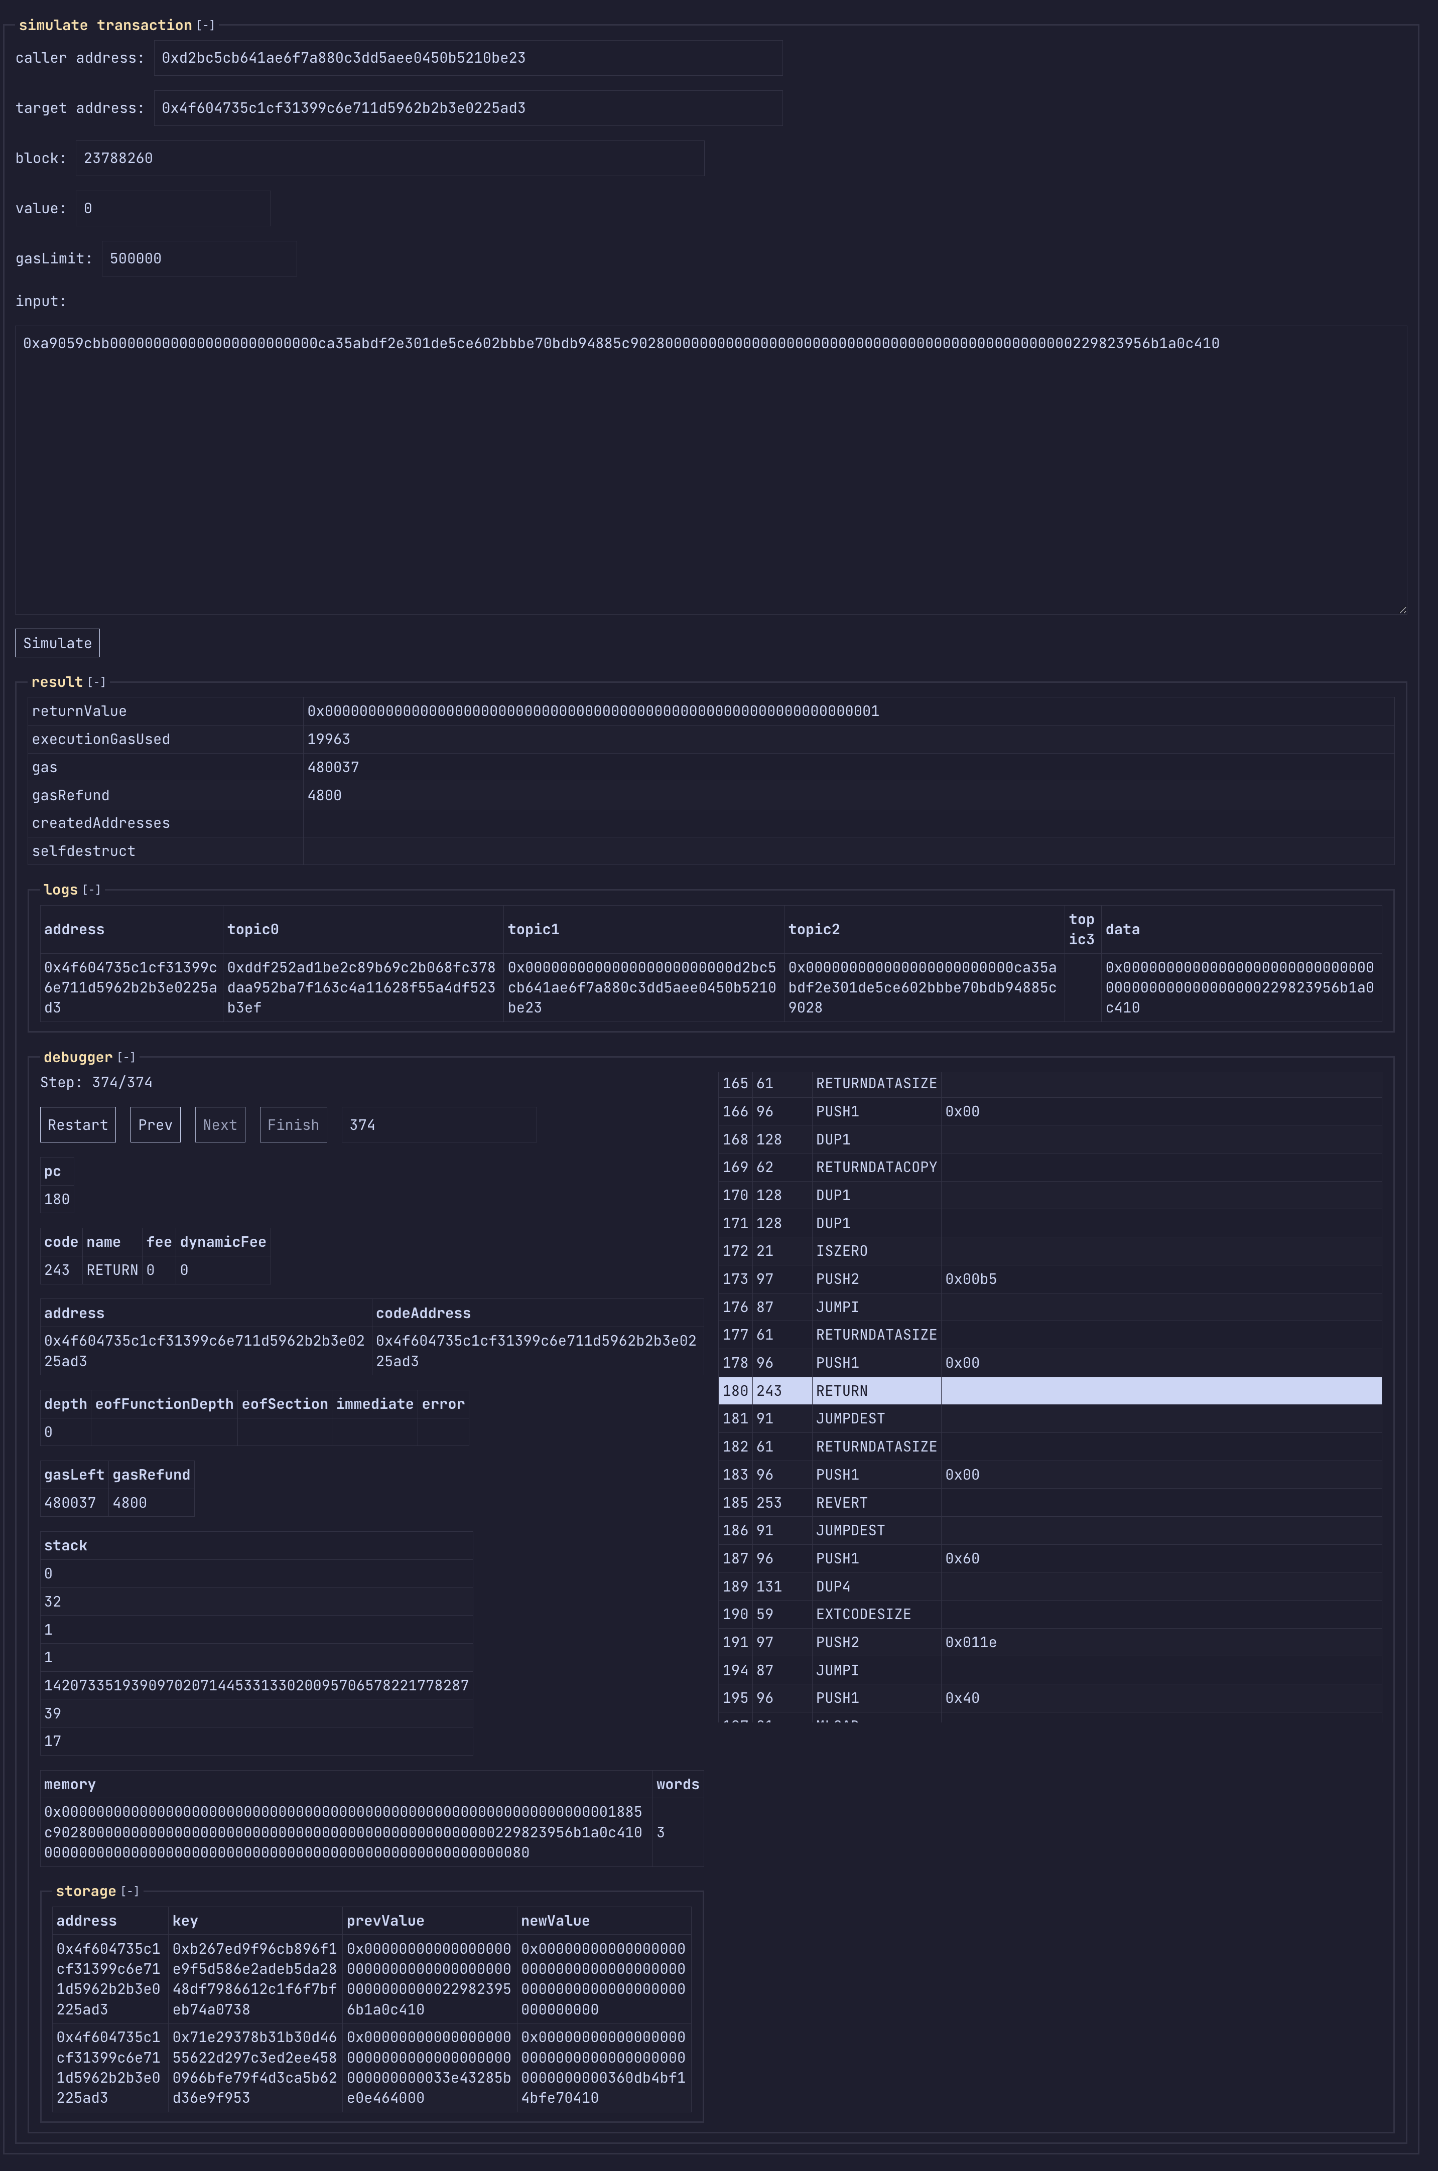Click storage key starting 0xb267ed9f
1438x2171 pixels.
click(255, 1979)
